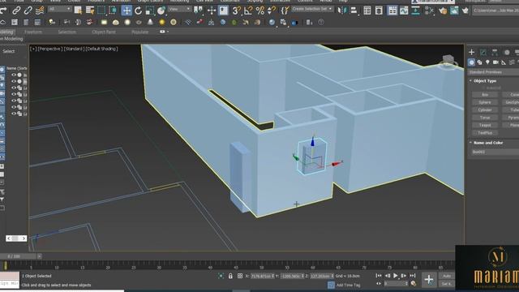This screenshot has height=292, width=519.
Task: Open the Populate ribbon tab
Action: 140,32
